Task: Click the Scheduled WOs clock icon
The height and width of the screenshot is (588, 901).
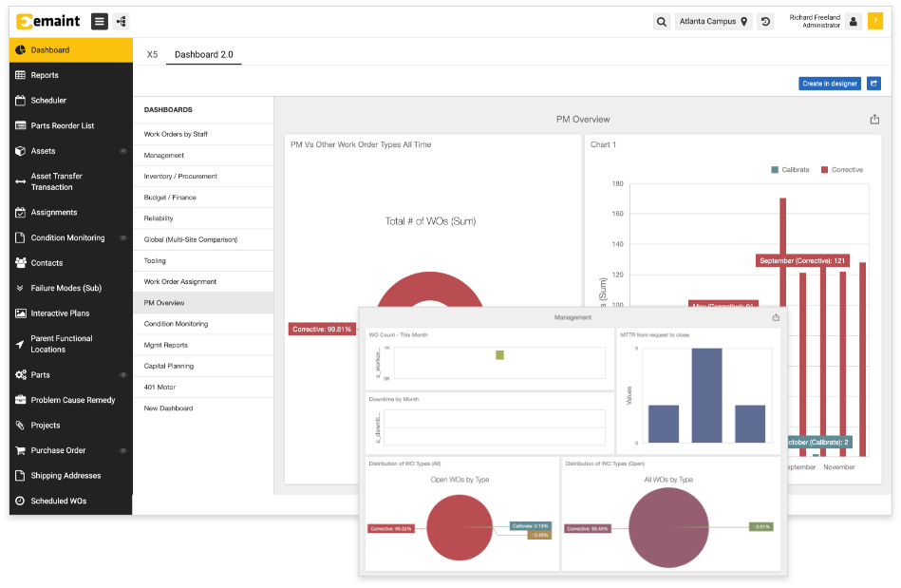Action: pos(20,502)
